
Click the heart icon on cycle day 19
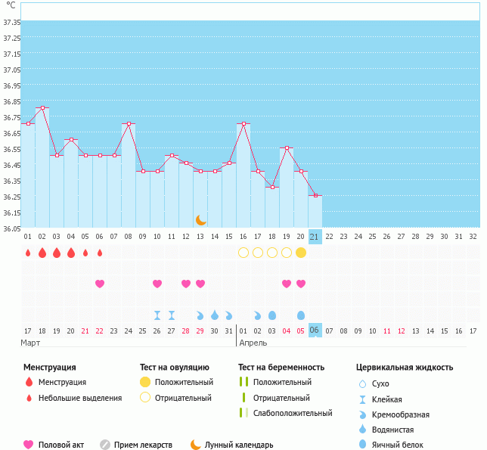point(287,284)
